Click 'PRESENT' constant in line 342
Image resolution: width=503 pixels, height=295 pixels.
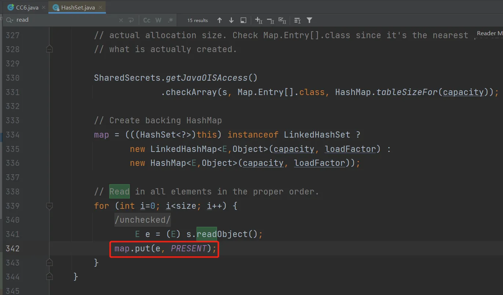[189, 248]
